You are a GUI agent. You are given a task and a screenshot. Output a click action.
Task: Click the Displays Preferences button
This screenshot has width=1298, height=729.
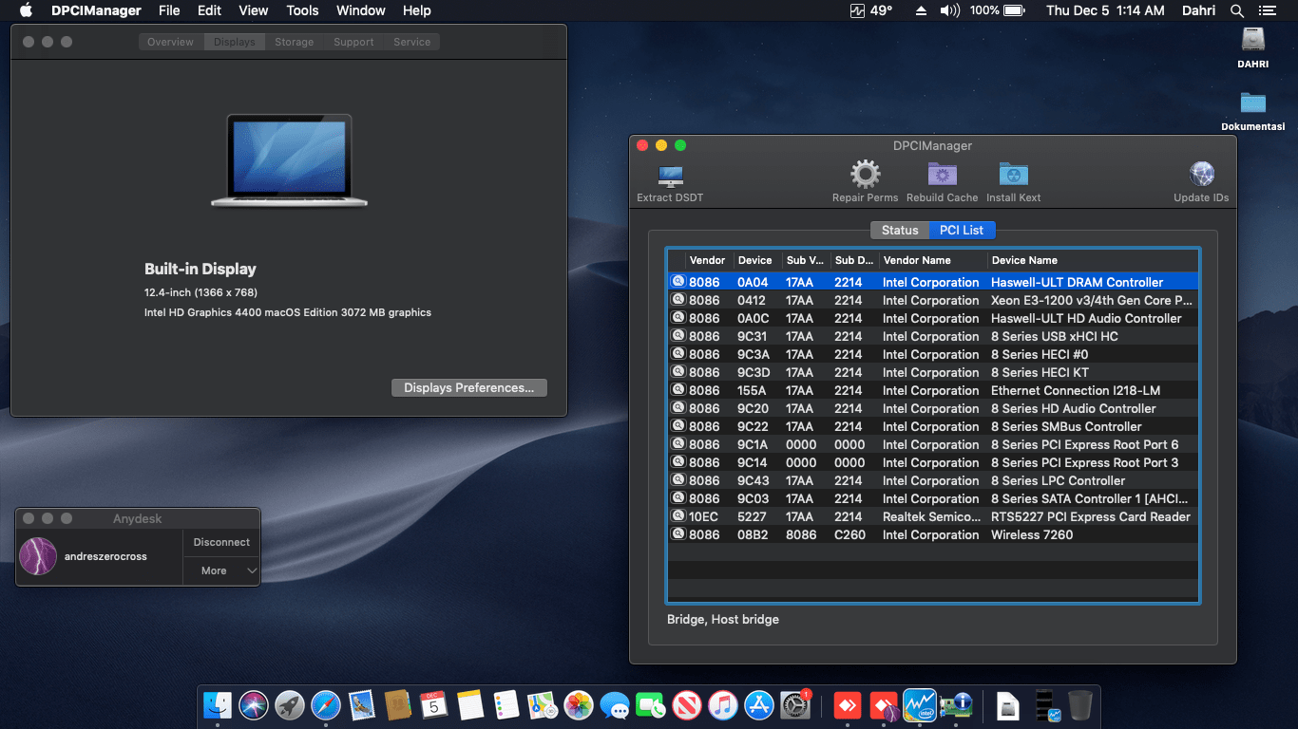coord(468,387)
